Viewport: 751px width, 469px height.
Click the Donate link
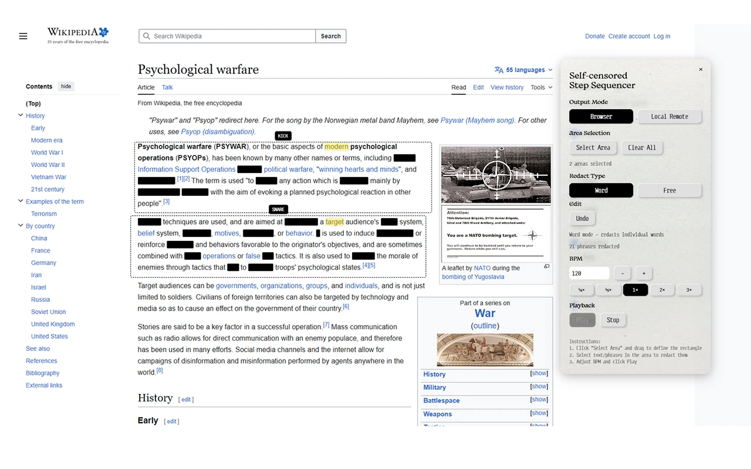(x=595, y=36)
